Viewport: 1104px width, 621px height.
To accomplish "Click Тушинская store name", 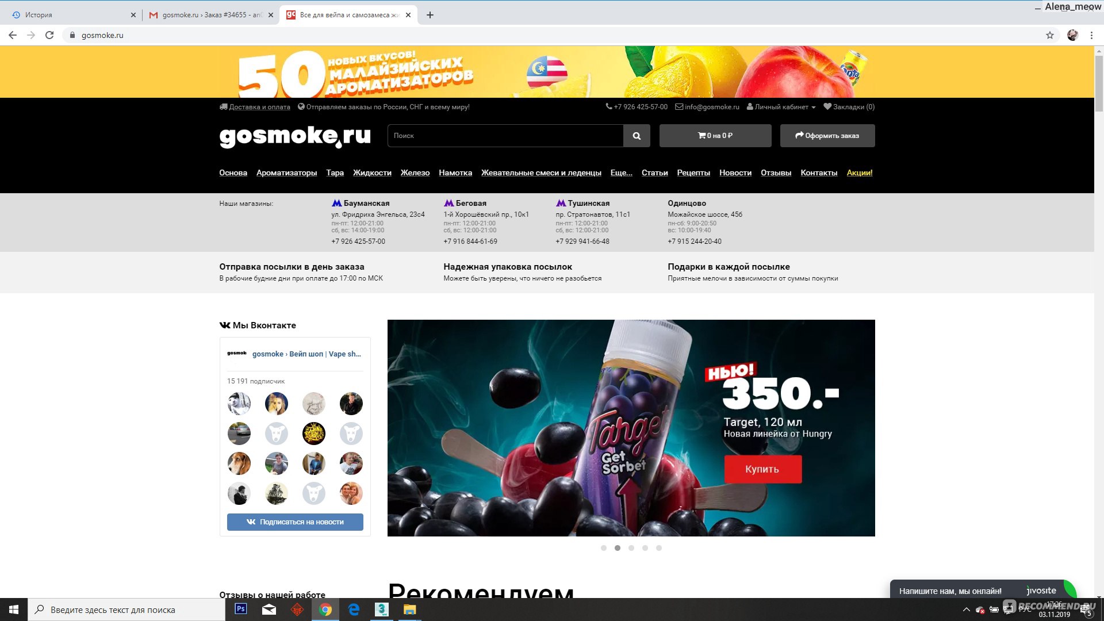I will (x=589, y=204).
